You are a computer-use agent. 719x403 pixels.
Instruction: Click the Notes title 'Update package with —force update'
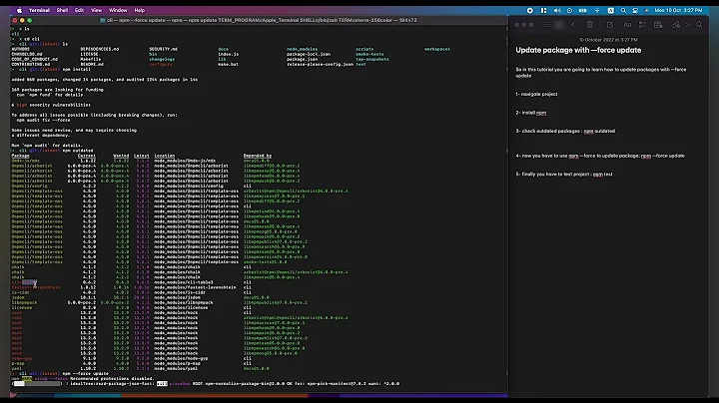point(578,50)
